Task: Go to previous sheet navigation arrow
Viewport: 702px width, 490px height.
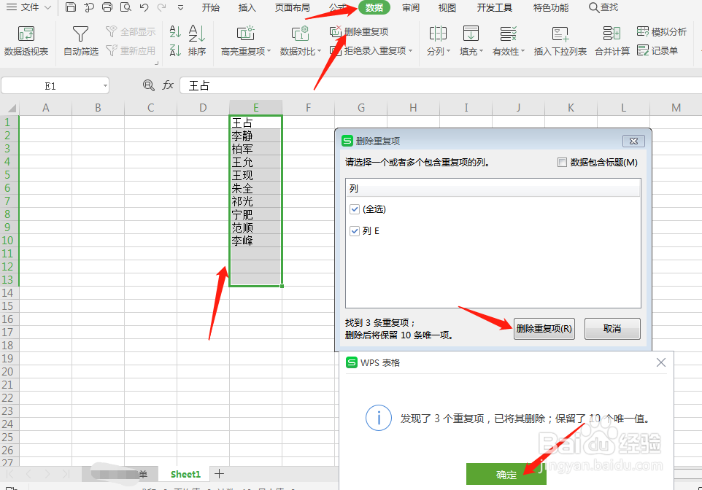Action: (28, 474)
